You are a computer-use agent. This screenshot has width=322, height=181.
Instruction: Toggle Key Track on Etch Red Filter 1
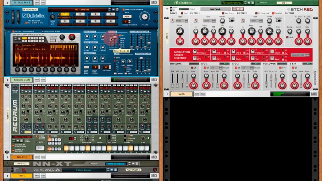tap(223, 13)
